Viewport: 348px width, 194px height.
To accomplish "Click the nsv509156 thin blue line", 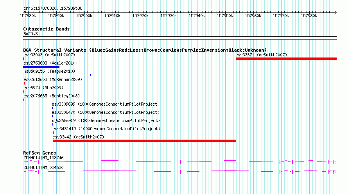I will click(57, 75).
